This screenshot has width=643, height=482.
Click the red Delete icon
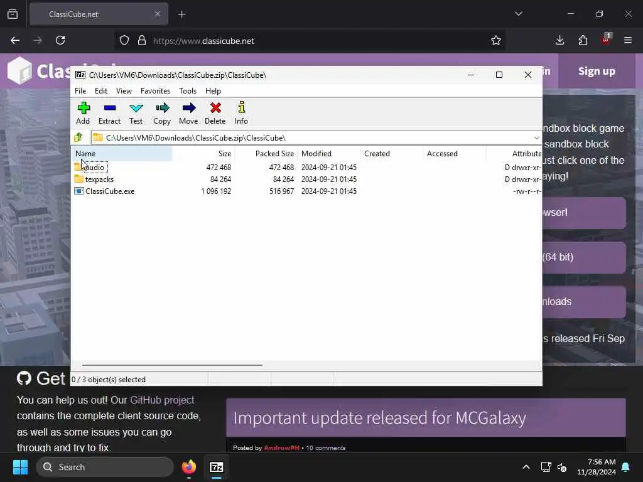point(215,113)
